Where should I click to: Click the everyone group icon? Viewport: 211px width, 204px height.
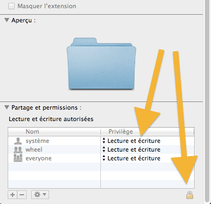pos(18,158)
